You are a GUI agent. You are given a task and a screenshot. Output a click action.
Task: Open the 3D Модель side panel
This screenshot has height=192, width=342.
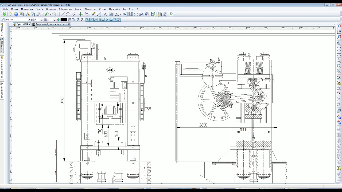coord(2,45)
